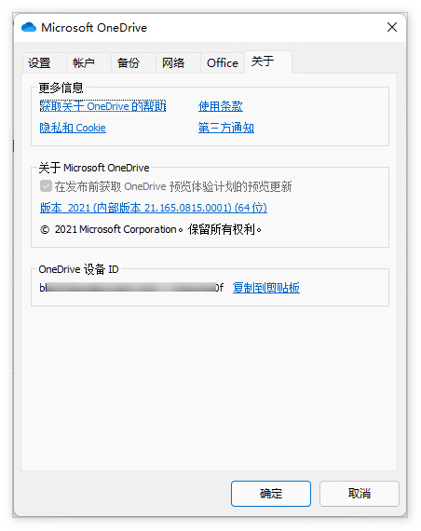
Task: Click the 取消 button
Action: click(x=360, y=494)
